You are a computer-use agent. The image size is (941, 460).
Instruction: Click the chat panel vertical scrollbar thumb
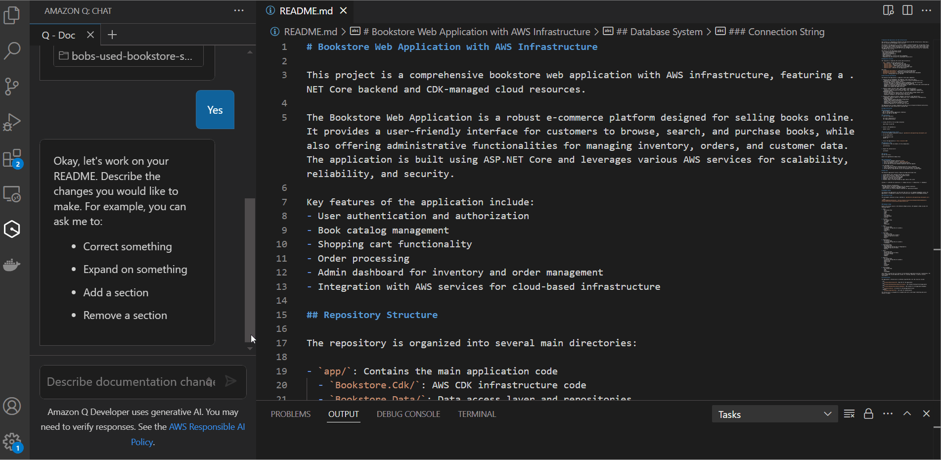(250, 270)
